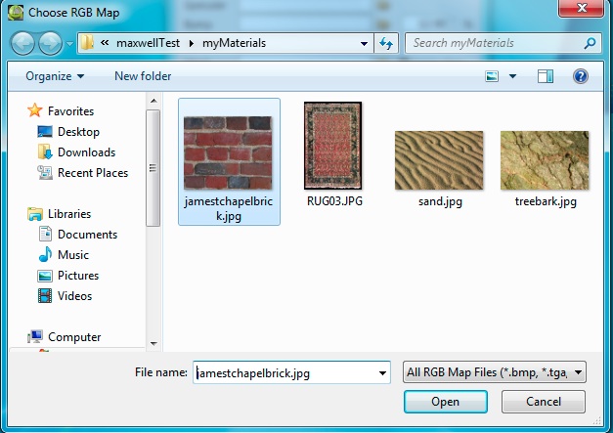Image resolution: width=613 pixels, height=433 pixels.
Task: Click the Cancel button
Action: pyautogui.click(x=544, y=402)
